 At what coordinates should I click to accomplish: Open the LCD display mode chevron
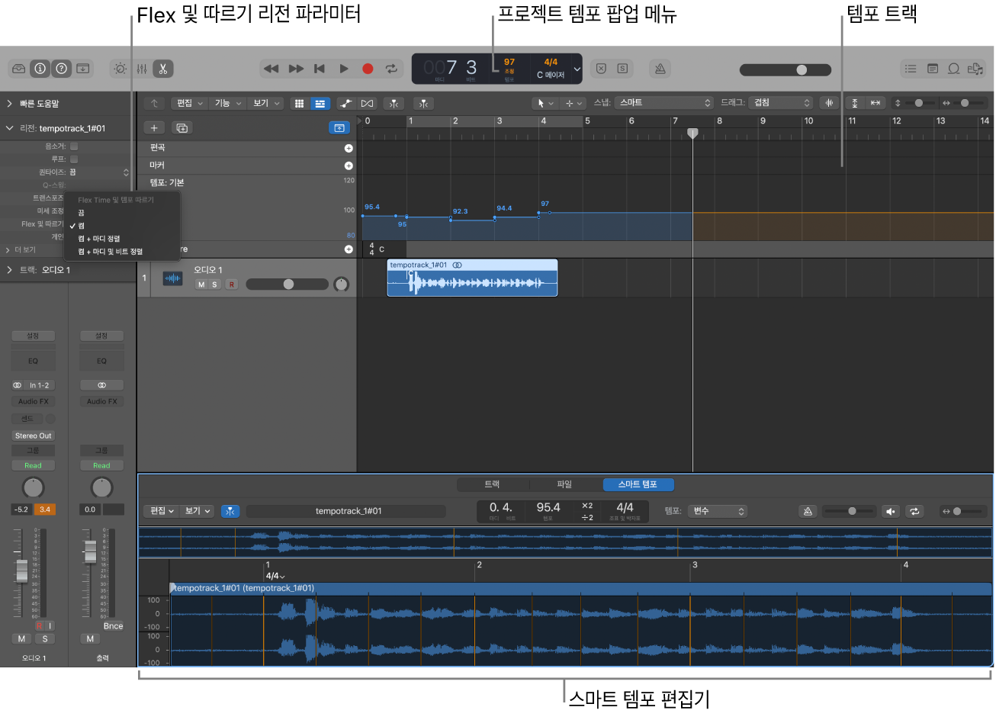[x=577, y=69]
